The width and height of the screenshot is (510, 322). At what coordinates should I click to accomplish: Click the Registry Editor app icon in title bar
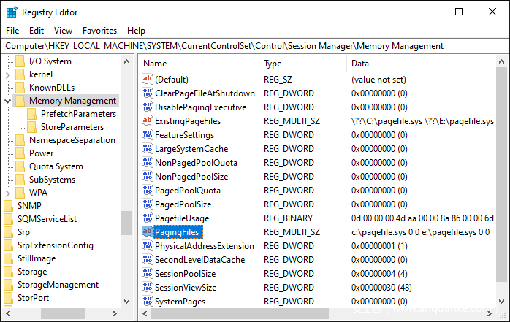(12, 12)
